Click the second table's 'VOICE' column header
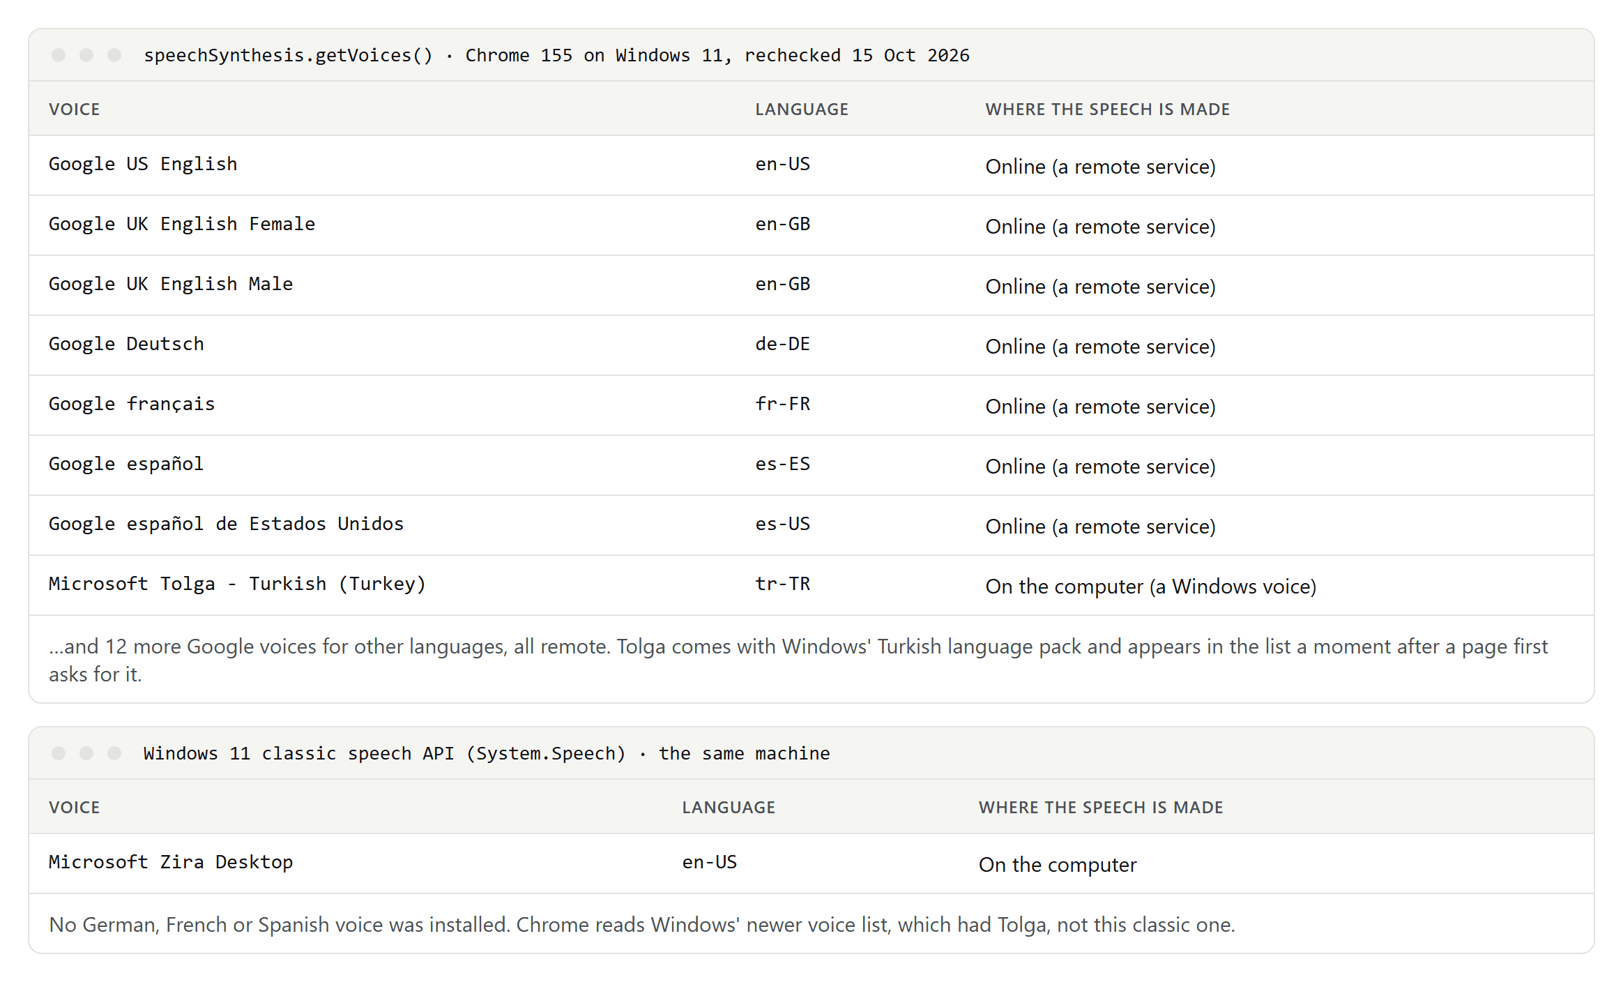 pos(74,808)
